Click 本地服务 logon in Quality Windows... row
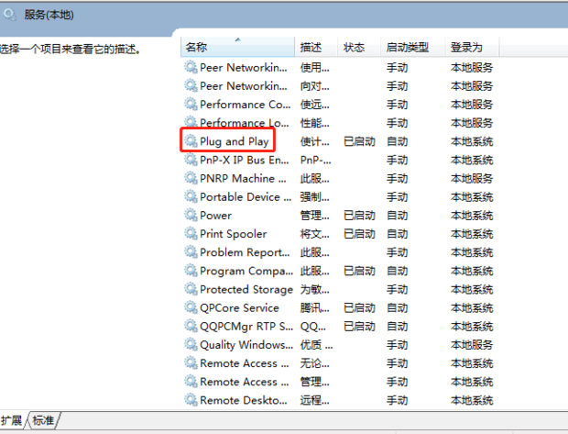 472,344
